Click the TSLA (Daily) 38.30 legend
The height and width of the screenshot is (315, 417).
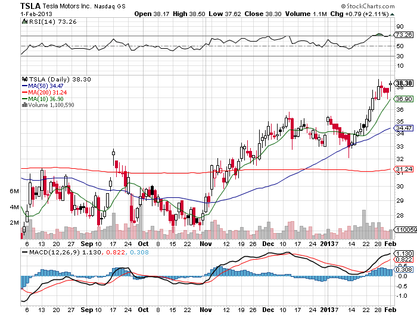60,80
